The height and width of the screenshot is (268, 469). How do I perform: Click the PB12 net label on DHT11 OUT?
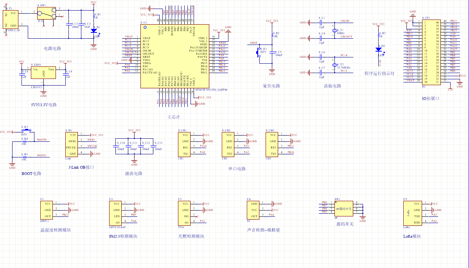coord(65,214)
